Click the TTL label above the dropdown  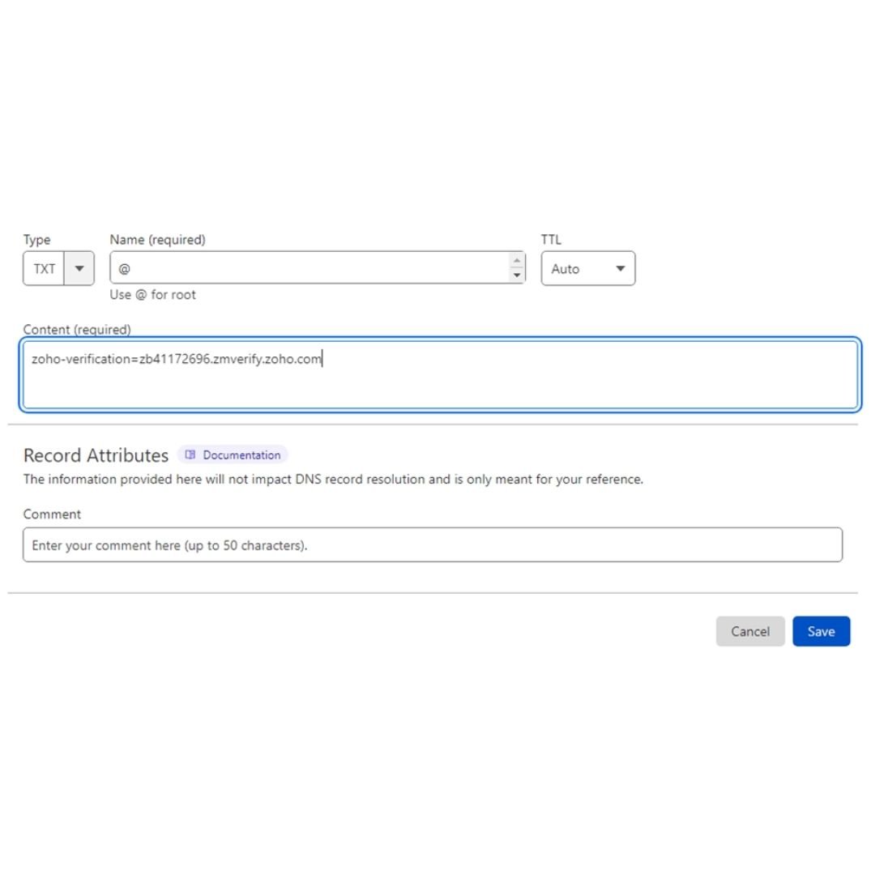[551, 240]
